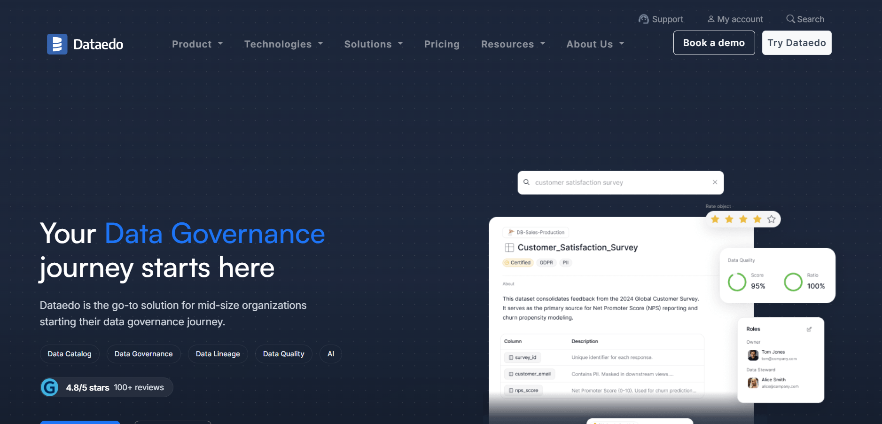Click the survey_id column row
Viewport: 882px width, 424px height.
click(602, 358)
